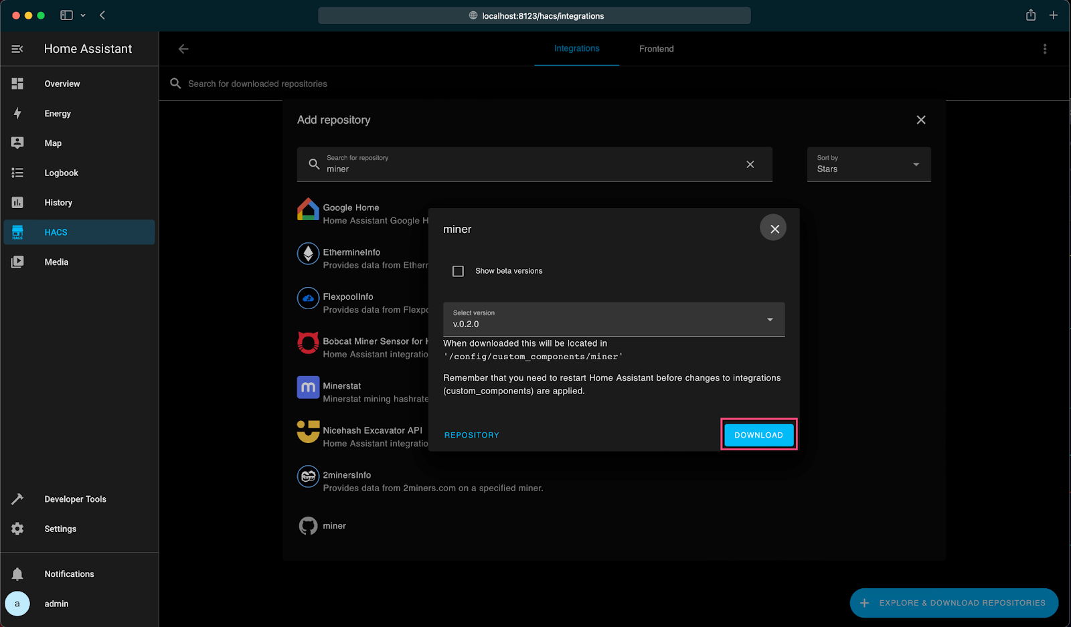Click the Bobcat Miner Sensor icon
Viewport: 1071px width, 627px height.
coord(308,343)
